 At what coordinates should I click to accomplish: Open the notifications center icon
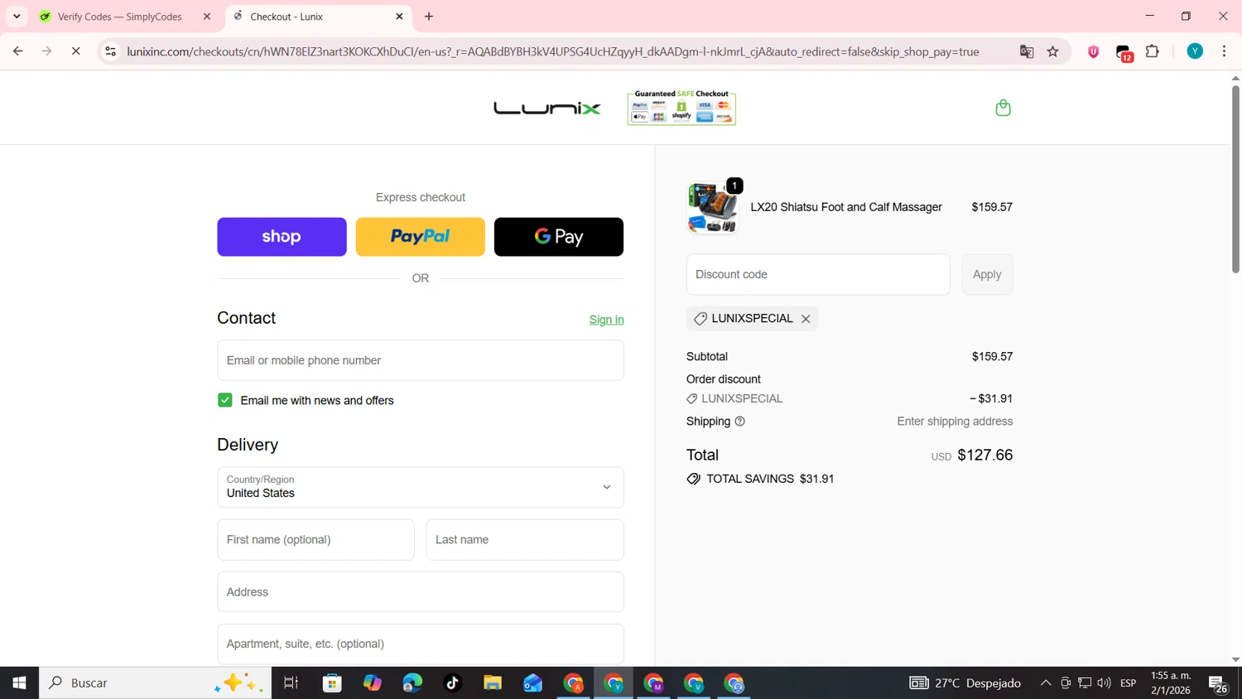1218,684
